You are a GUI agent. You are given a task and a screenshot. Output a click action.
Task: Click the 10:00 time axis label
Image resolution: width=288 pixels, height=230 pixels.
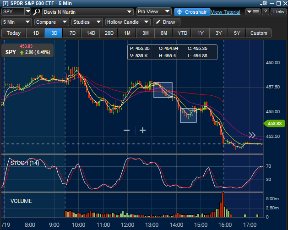78,225
